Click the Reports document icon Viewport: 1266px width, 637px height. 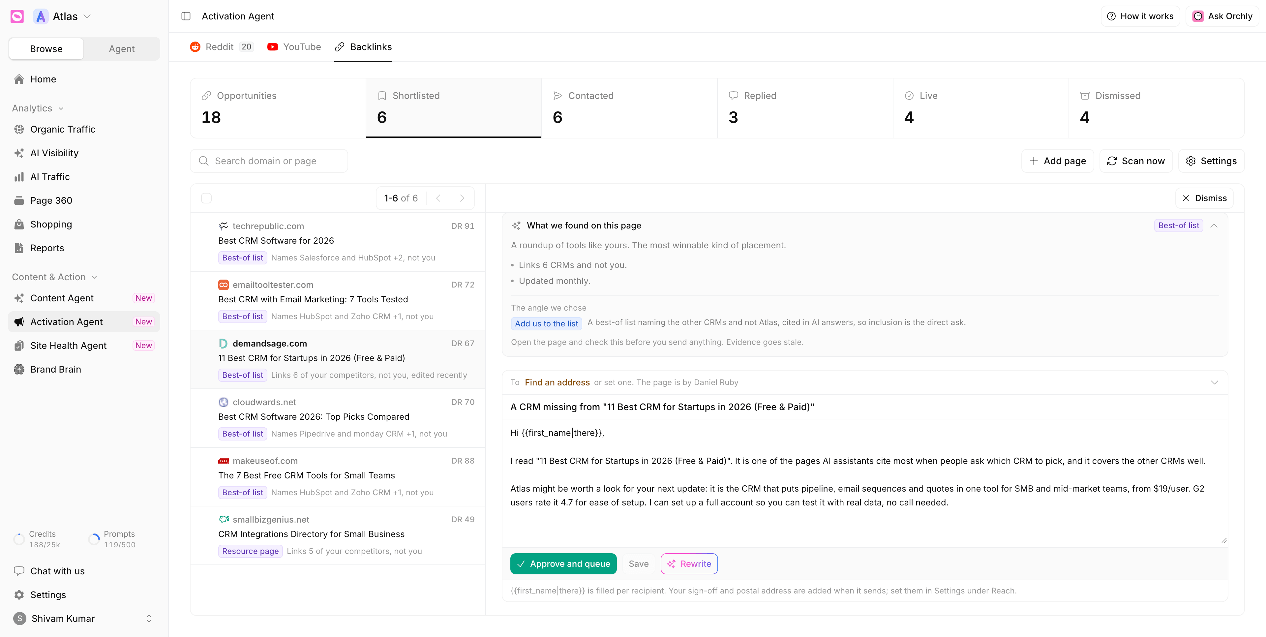[x=19, y=248]
